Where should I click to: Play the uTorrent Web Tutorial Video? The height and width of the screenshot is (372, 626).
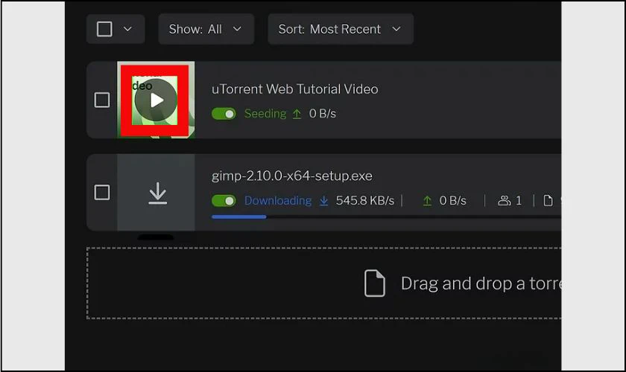pyautogui.click(x=156, y=100)
